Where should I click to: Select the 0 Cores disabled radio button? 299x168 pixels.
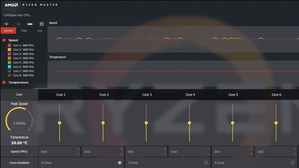pyautogui.click(x=119, y=163)
